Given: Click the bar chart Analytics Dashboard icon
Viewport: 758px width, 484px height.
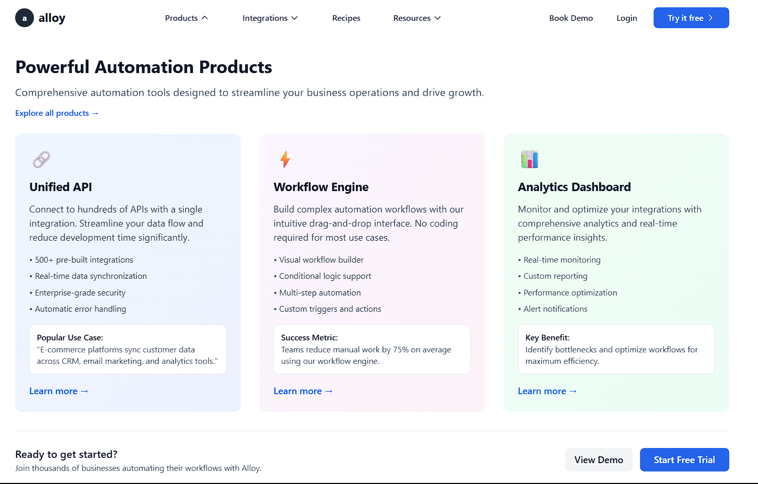Looking at the screenshot, I should [529, 159].
